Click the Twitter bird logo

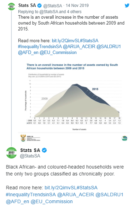(x=127, y=6)
